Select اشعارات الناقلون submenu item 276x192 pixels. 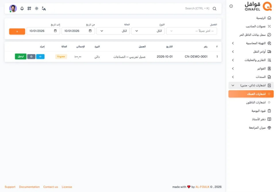click(x=251, y=102)
